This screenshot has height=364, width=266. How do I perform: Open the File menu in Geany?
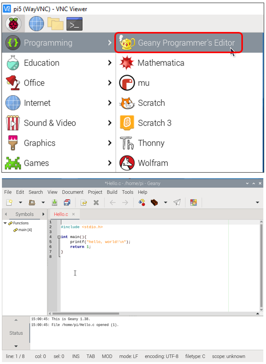(8, 192)
